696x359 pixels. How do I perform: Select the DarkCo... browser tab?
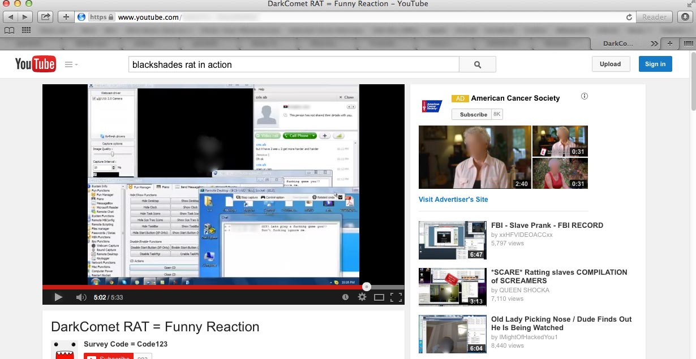coord(618,44)
